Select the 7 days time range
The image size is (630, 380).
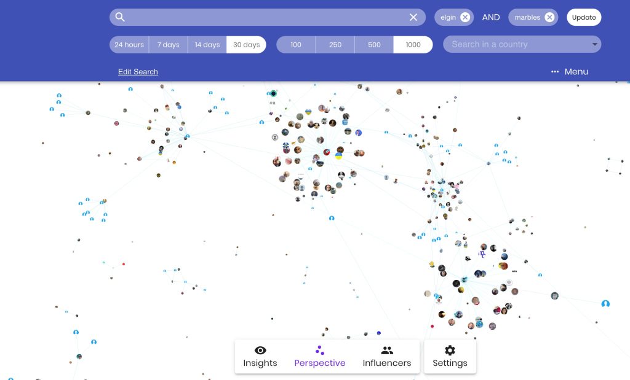[168, 45]
